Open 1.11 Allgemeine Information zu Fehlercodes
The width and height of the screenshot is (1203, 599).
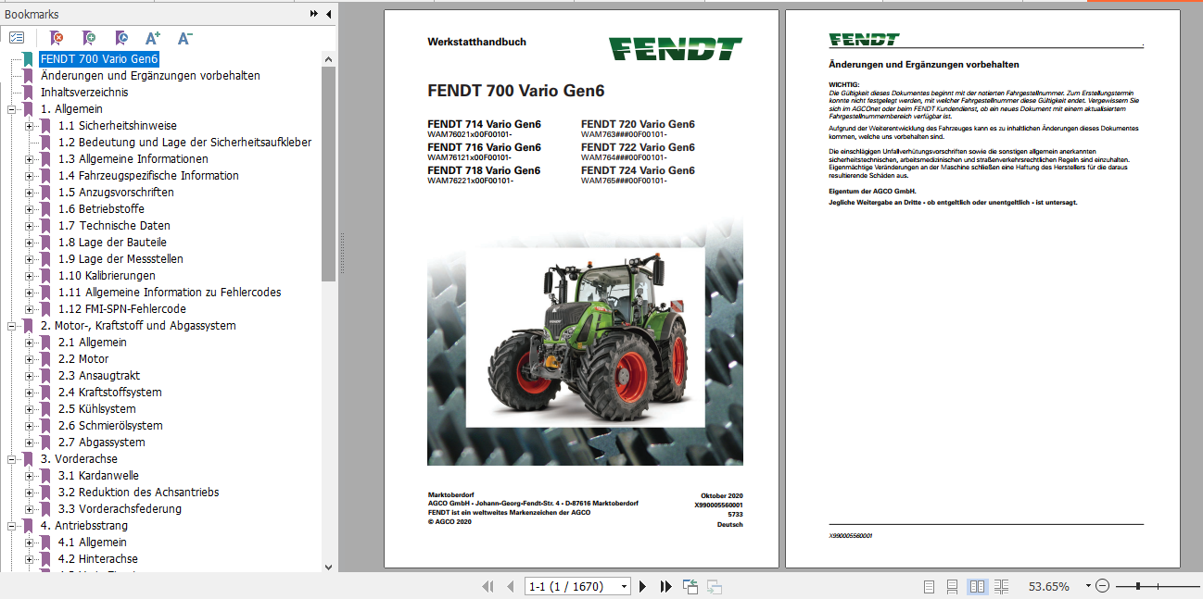170,293
